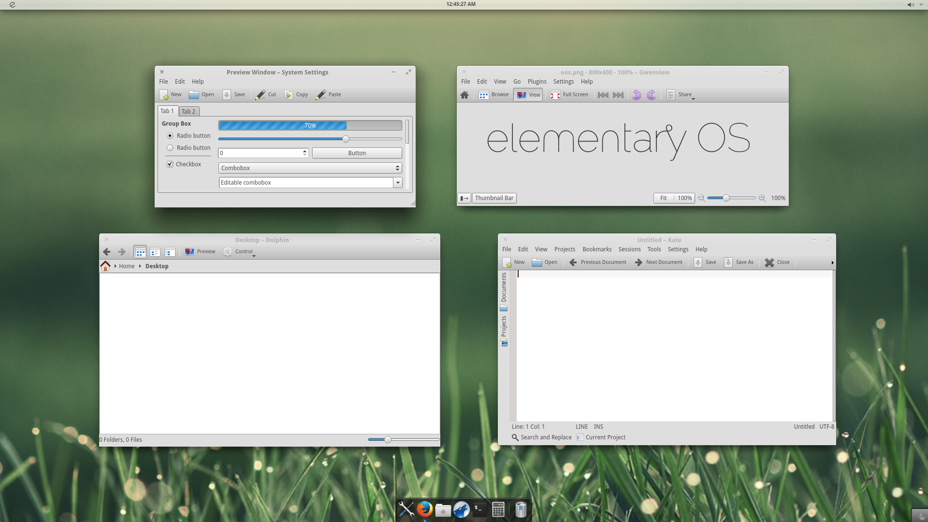Select the first Radio button
This screenshot has height=522, width=928.
point(170,136)
